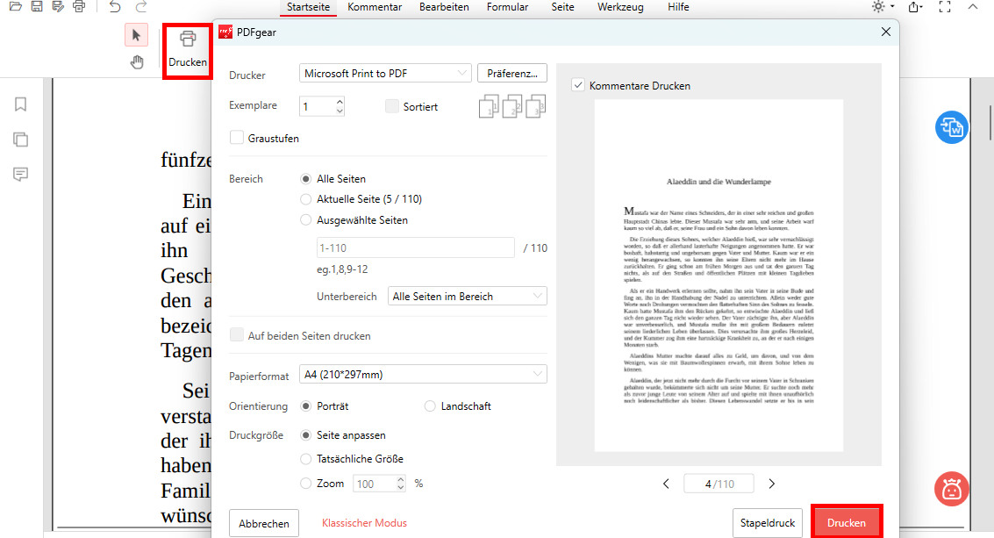
Task: Select Aktuelle Seite radio option
Action: tap(305, 199)
